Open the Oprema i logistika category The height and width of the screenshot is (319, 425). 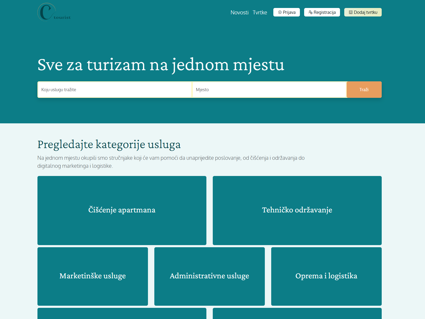click(326, 276)
